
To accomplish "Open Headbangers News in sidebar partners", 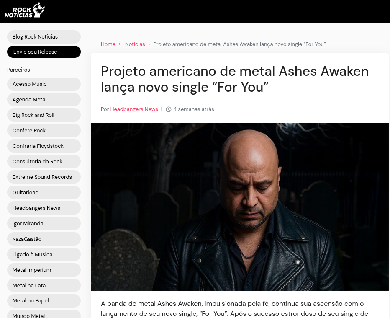I will [44, 208].
